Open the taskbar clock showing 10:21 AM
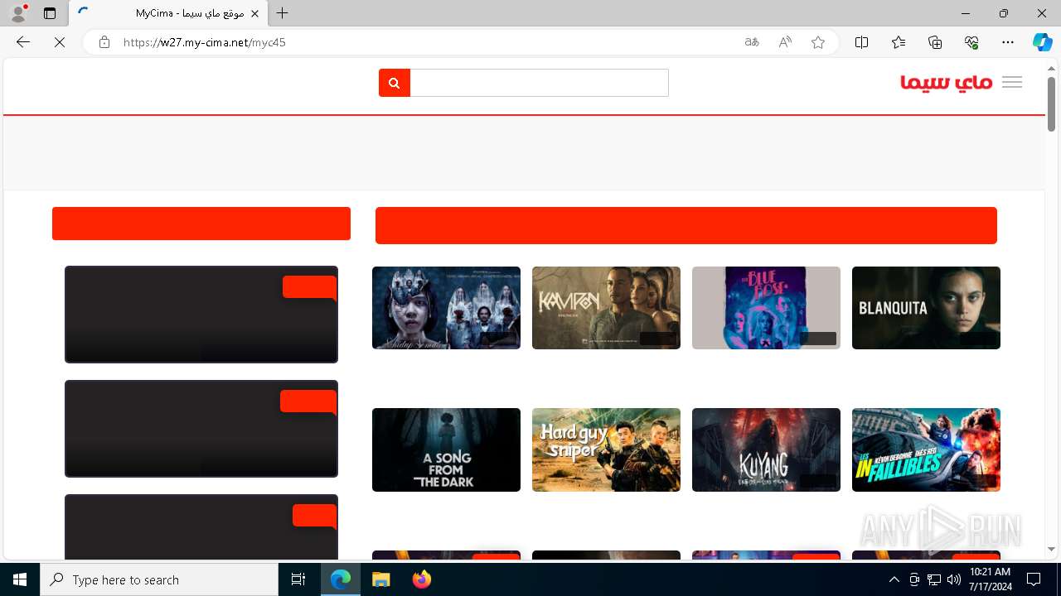This screenshot has width=1061, height=596. click(x=990, y=579)
